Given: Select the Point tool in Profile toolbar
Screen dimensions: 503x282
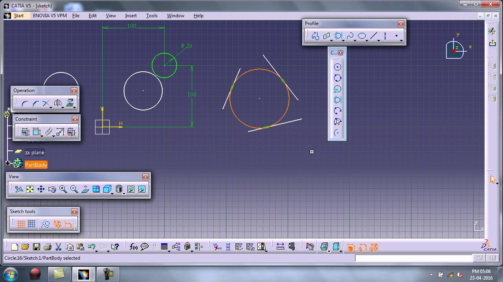Looking at the screenshot, I should pos(397,36).
